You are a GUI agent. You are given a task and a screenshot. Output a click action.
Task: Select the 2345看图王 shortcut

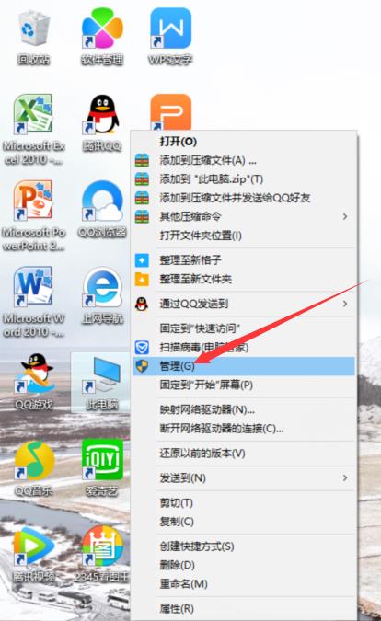pos(102,555)
